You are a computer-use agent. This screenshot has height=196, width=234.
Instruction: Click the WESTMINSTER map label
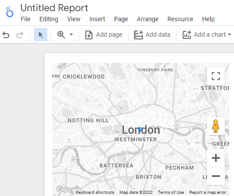tap(136, 139)
